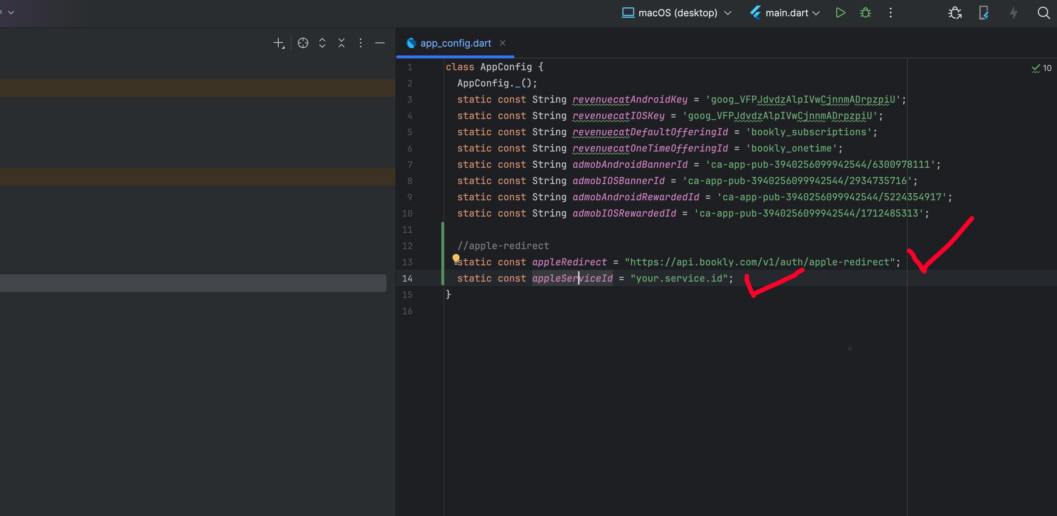Click the appleRedirect identifier
Viewport: 1057px width, 516px height.
tap(569, 262)
